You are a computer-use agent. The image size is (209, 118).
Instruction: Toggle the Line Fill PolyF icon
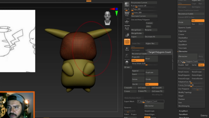tap(127, 42)
